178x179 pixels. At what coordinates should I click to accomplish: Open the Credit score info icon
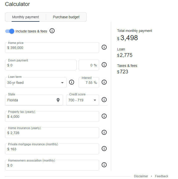coord(104,100)
